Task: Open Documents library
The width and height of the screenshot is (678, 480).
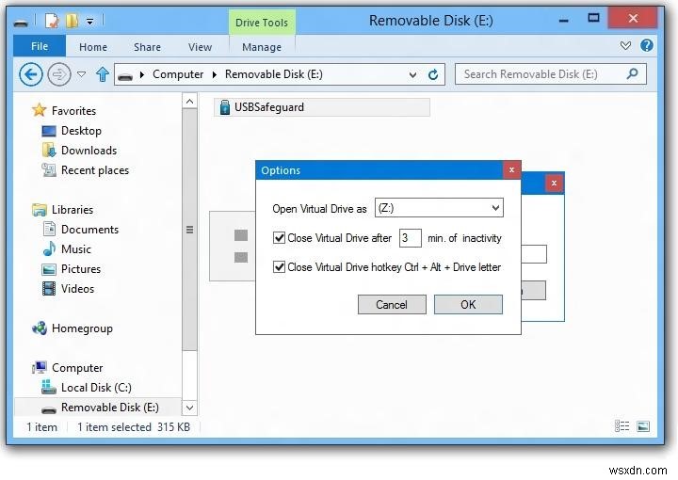Action: point(90,230)
